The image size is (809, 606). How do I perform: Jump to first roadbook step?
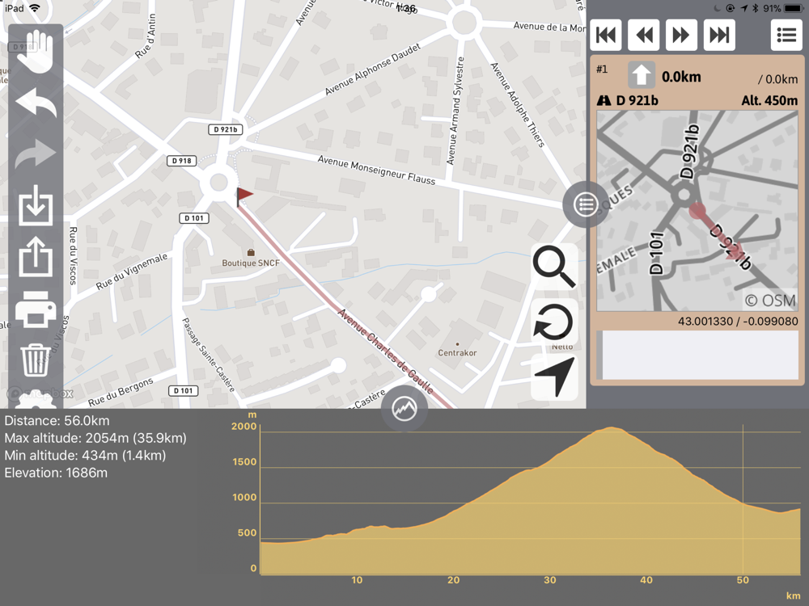pyautogui.click(x=606, y=35)
